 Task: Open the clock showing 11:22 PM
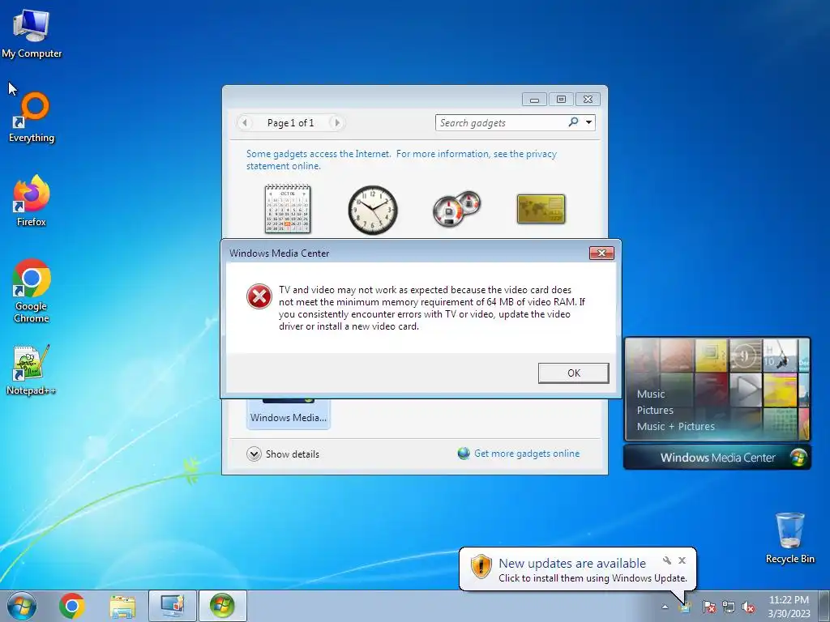pyautogui.click(x=789, y=606)
